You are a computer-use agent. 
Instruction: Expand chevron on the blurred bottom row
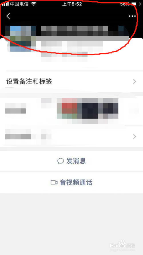point(134,137)
